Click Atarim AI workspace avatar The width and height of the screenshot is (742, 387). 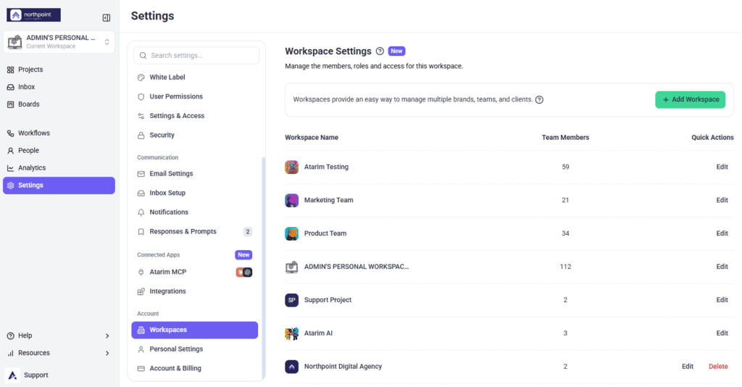click(291, 333)
